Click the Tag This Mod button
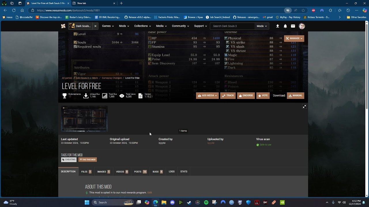 pyautogui.click(x=88, y=160)
